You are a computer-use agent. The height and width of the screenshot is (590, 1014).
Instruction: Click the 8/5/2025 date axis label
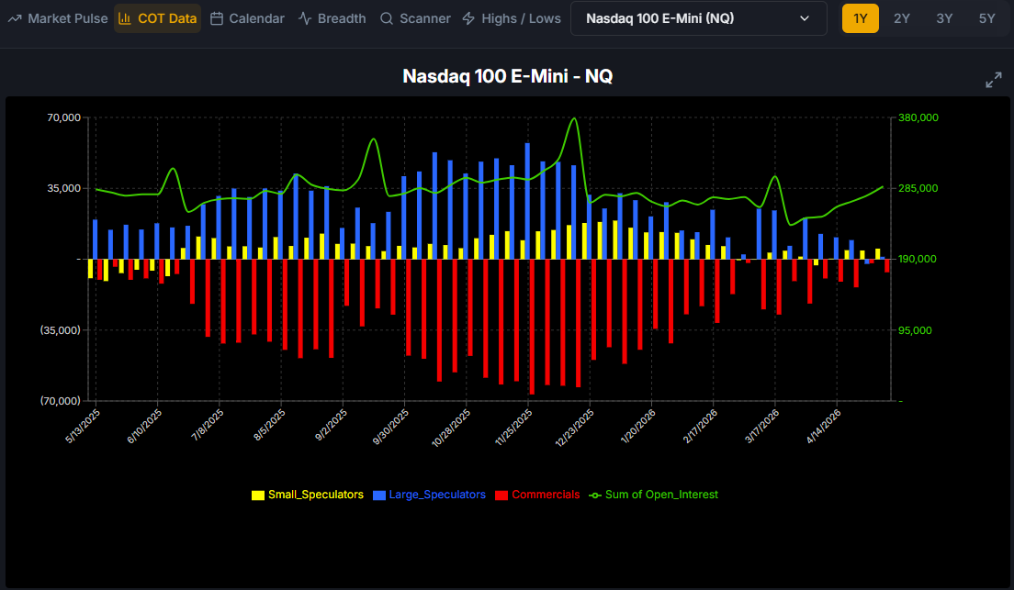click(269, 425)
